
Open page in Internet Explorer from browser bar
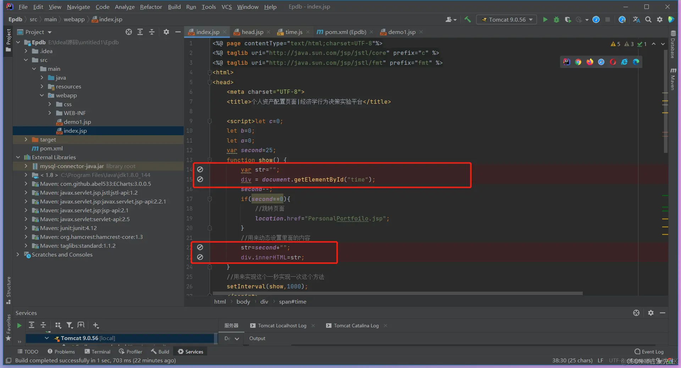[x=624, y=62]
